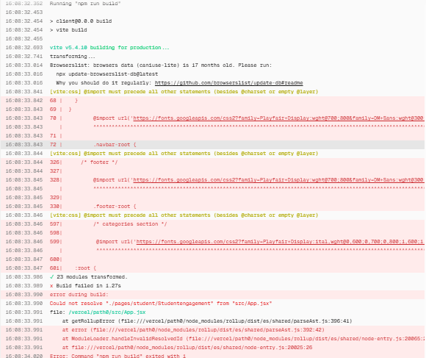Open the Google Fonts URL on line 70
Screen dimensions: 426x358
click(x=279, y=118)
